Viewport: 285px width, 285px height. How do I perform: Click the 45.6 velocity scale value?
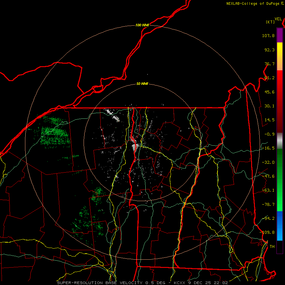[269, 92]
